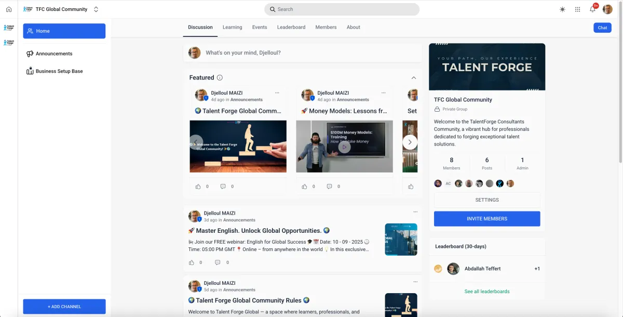Open options menu on Community Rules post
623x317 pixels.
pyautogui.click(x=415, y=281)
